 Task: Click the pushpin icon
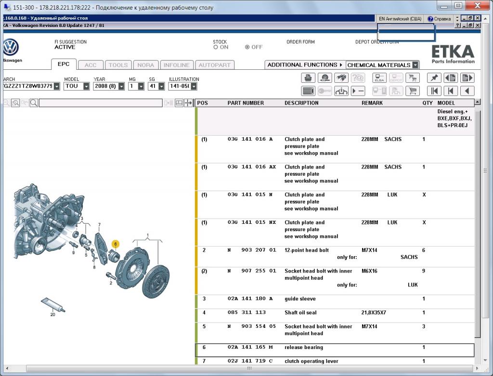[434, 78]
